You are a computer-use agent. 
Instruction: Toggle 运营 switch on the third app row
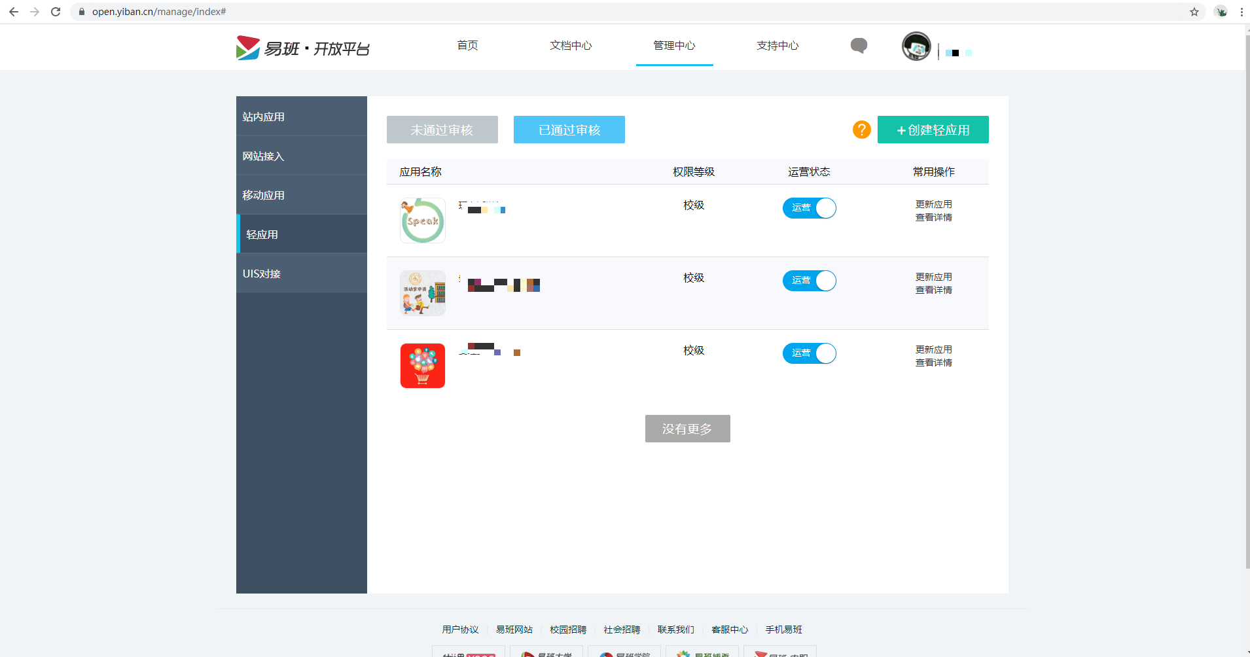click(810, 353)
